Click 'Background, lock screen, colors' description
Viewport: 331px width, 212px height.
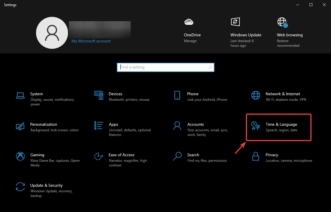[54, 130]
